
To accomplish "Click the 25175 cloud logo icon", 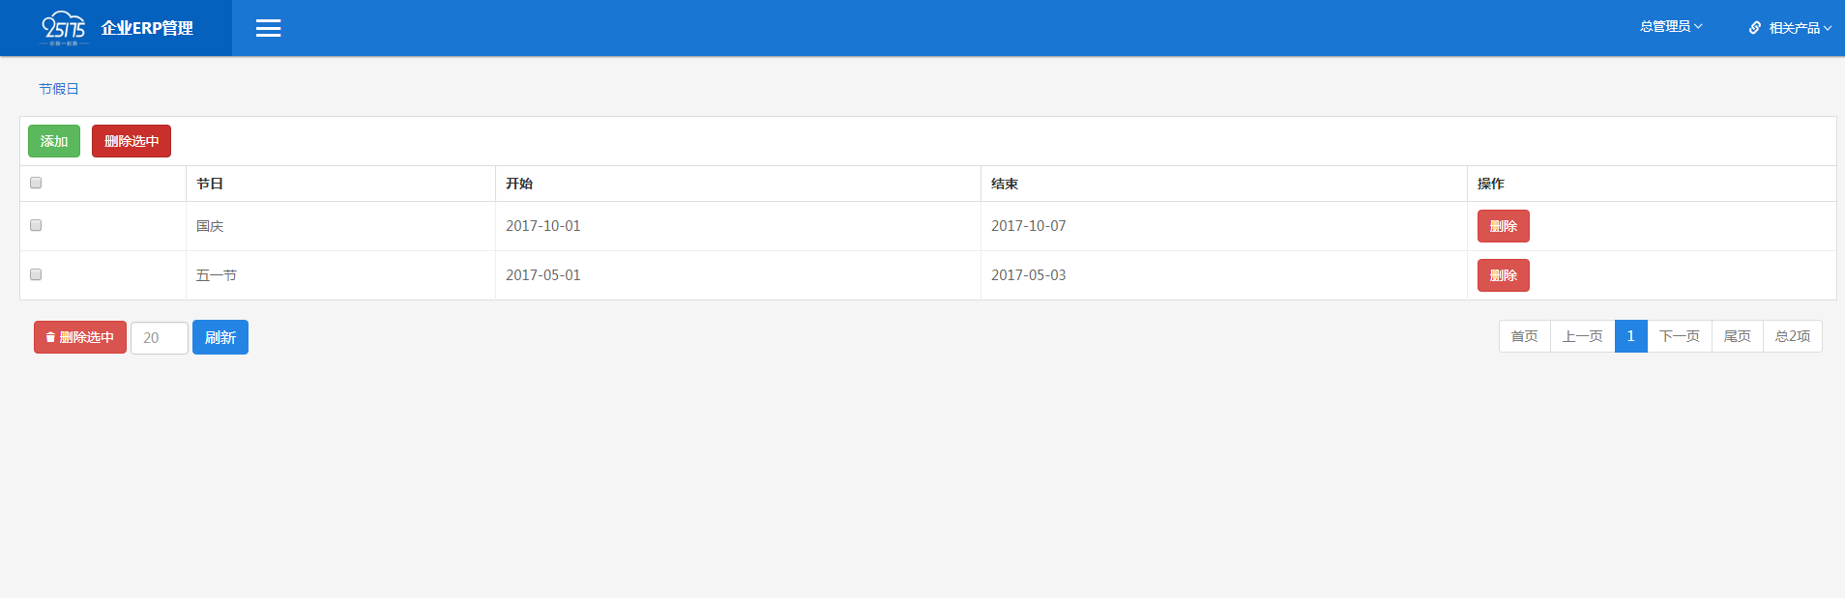I will coord(64,27).
